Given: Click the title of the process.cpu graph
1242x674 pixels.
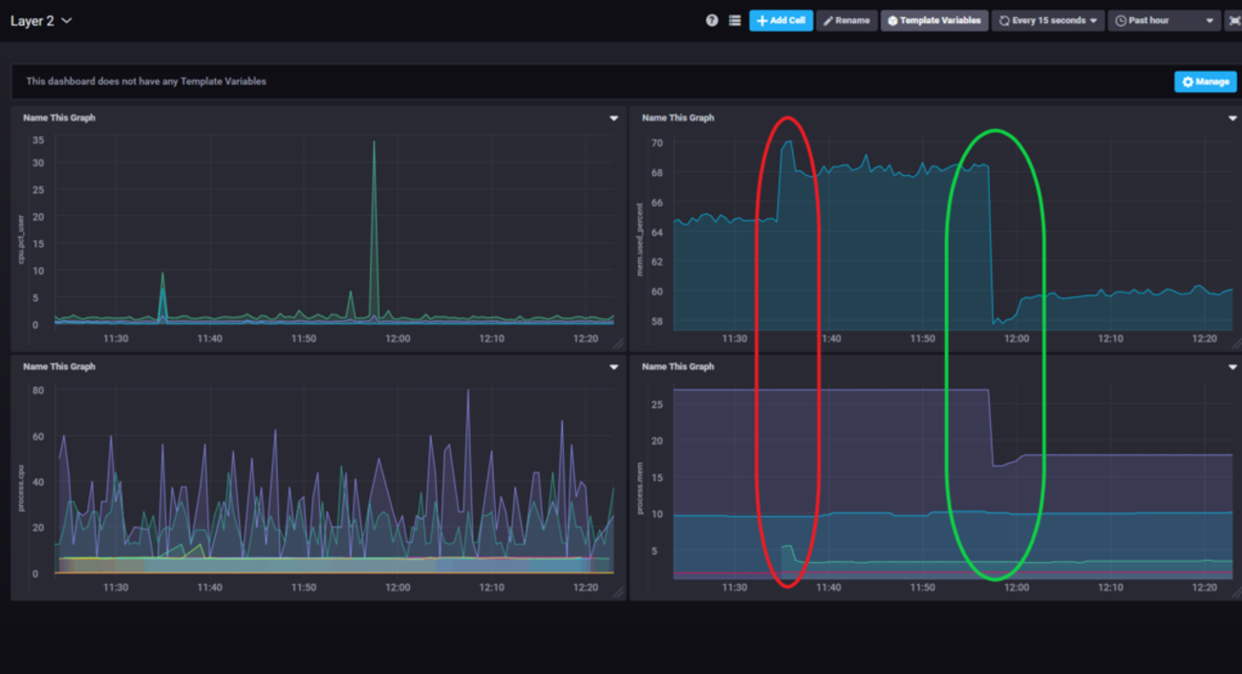Looking at the screenshot, I should click(x=59, y=366).
